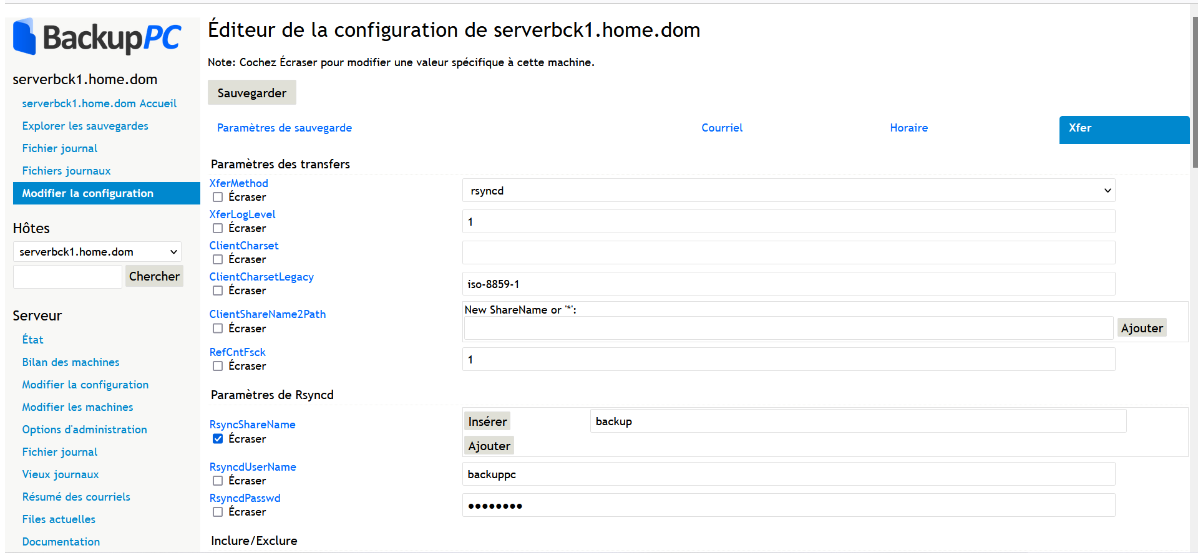Image resolution: width=1198 pixels, height=553 pixels.
Task: Click Chercher to search hosts
Action: (154, 276)
